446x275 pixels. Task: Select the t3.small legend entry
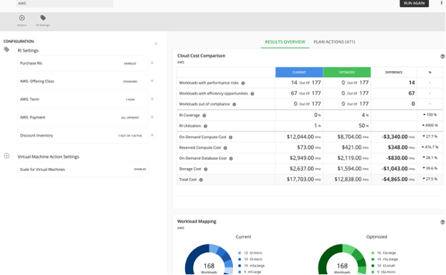click(383, 266)
